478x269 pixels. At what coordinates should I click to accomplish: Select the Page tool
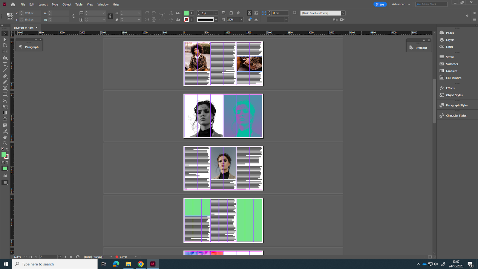pos(5,45)
